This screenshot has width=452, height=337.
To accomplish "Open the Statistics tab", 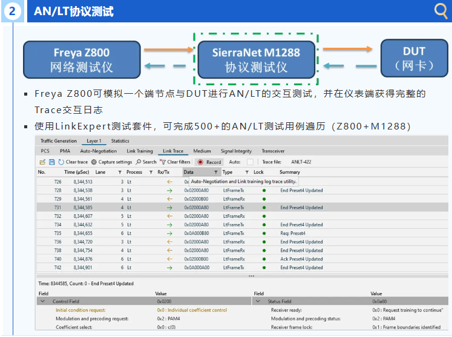I will coord(120,141).
